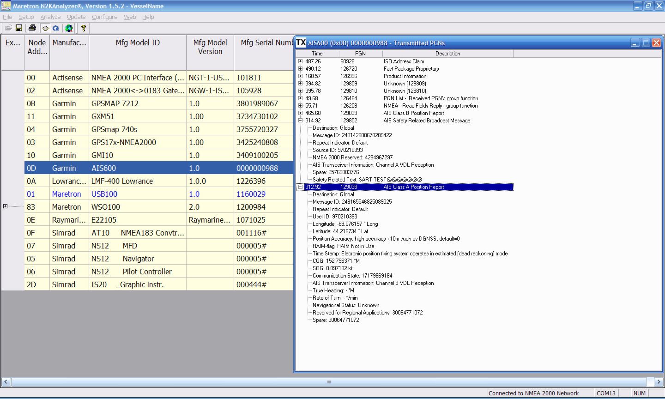Viewport: 665px width, 399px height.
Task: Click the COG 152.796371 field line
Action: 336,261
